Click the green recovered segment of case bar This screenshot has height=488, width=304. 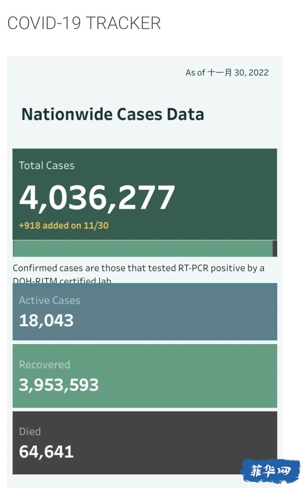pos(143,248)
